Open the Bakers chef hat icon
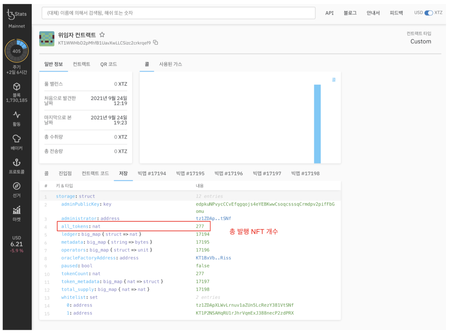This screenshot has height=334, width=449. [x=17, y=139]
